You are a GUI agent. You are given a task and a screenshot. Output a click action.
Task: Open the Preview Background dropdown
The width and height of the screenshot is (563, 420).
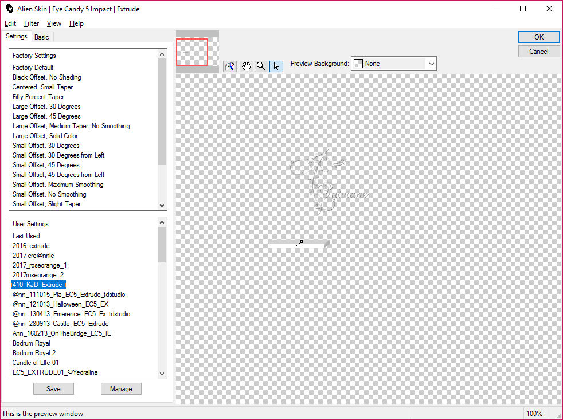pyautogui.click(x=393, y=64)
